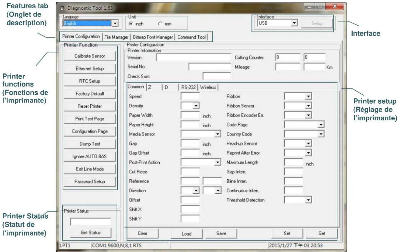Click the Shift X field
399x252 pixels.
(x=190, y=209)
